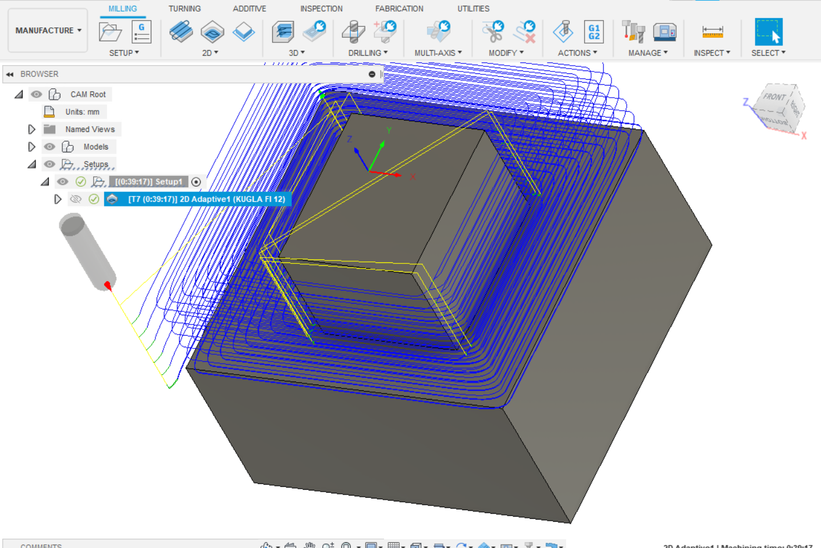Open the MANUFACTURE workspace switcher

(x=47, y=30)
